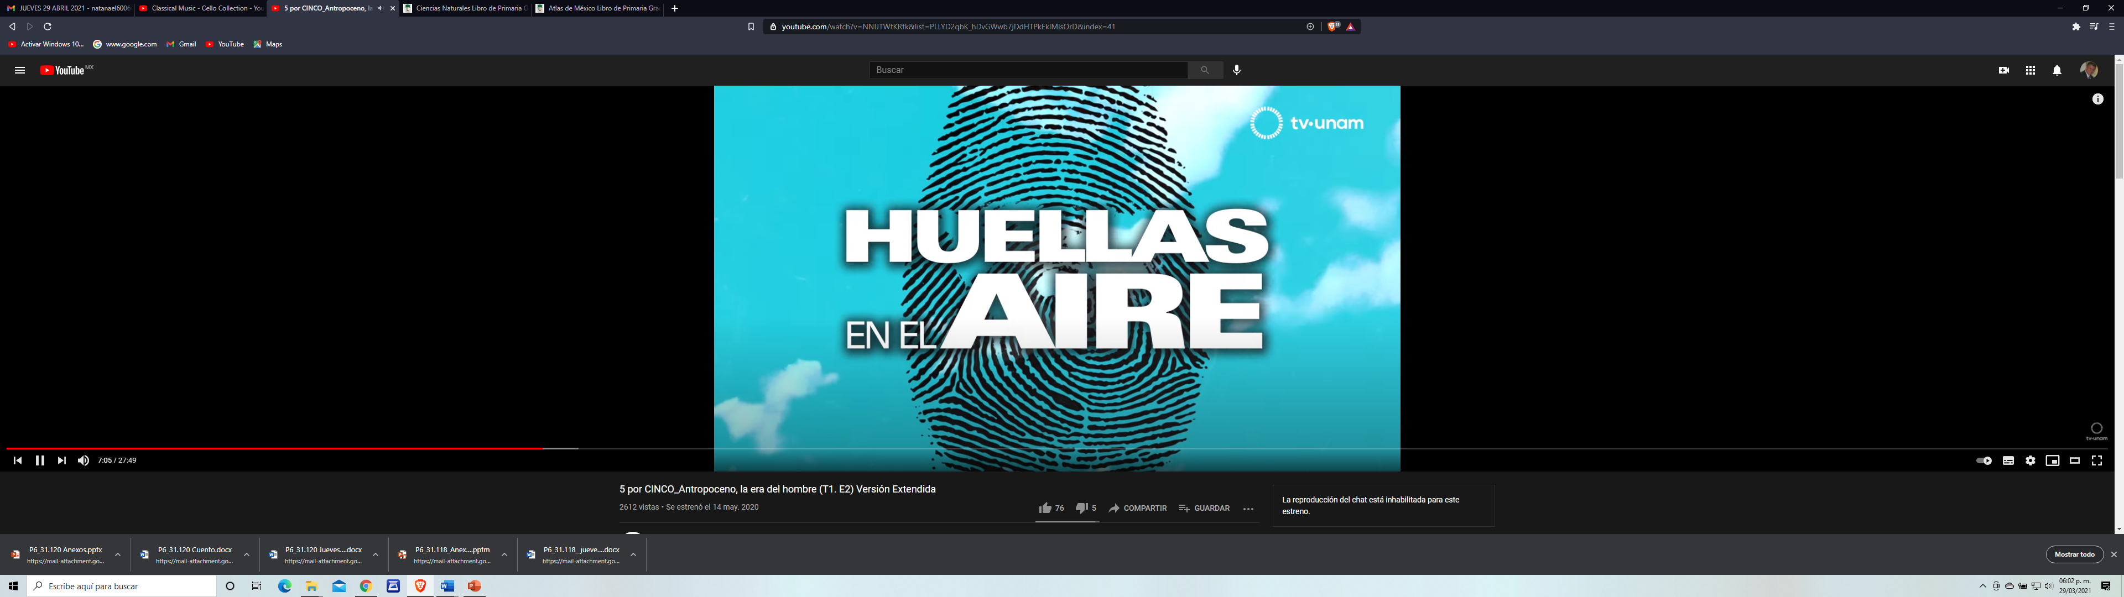Image resolution: width=2124 pixels, height=597 pixels.
Task: Switch to theater mode view
Action: point(2075,460)
